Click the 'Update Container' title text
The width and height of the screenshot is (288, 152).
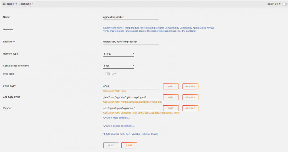point(20,4)
